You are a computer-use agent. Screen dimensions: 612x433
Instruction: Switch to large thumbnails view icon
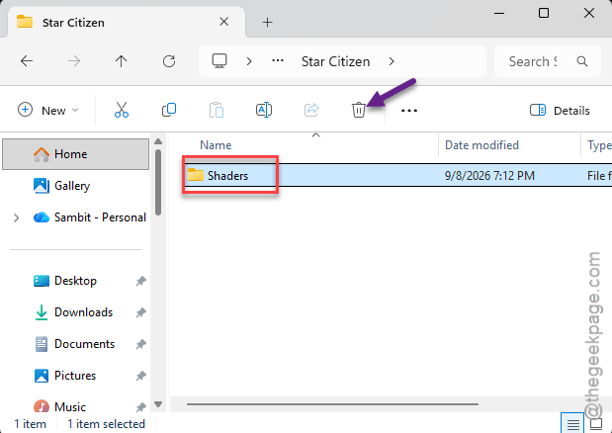[x=596, y=424]
